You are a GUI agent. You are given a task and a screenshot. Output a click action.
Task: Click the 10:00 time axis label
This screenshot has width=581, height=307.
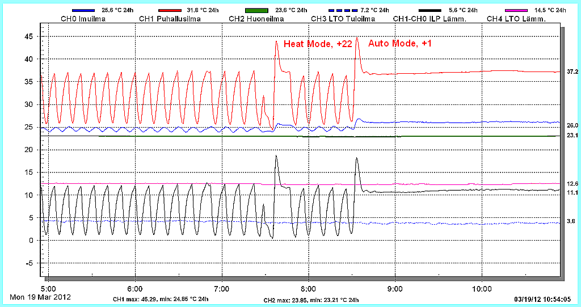481,288
